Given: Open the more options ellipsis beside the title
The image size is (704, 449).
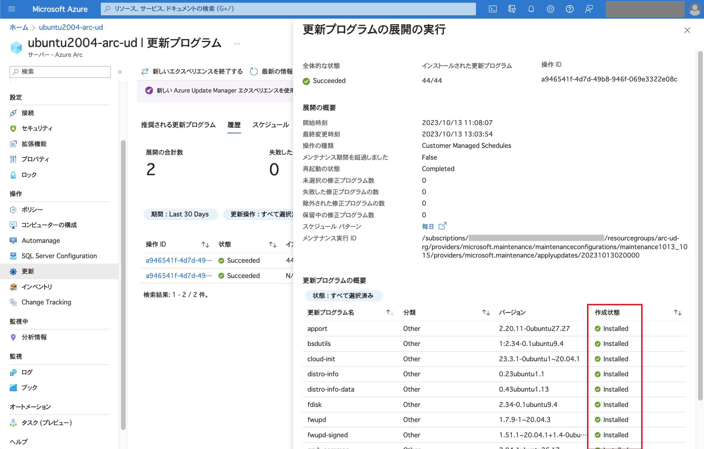Looking at the screenshot, I should click(237, 44).
